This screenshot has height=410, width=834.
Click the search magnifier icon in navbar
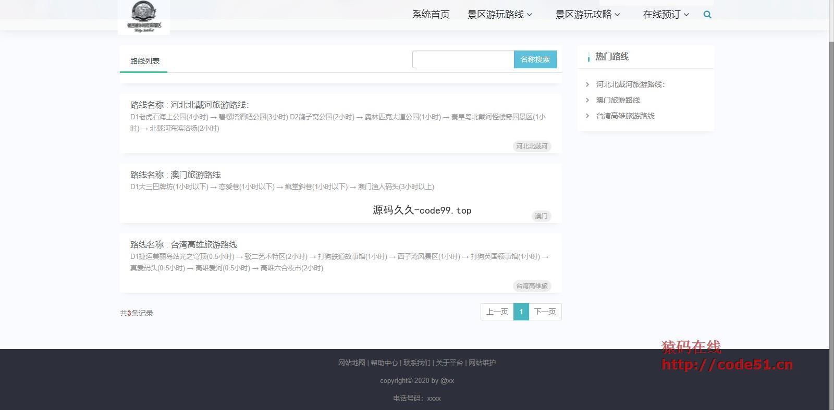(707, 15)
